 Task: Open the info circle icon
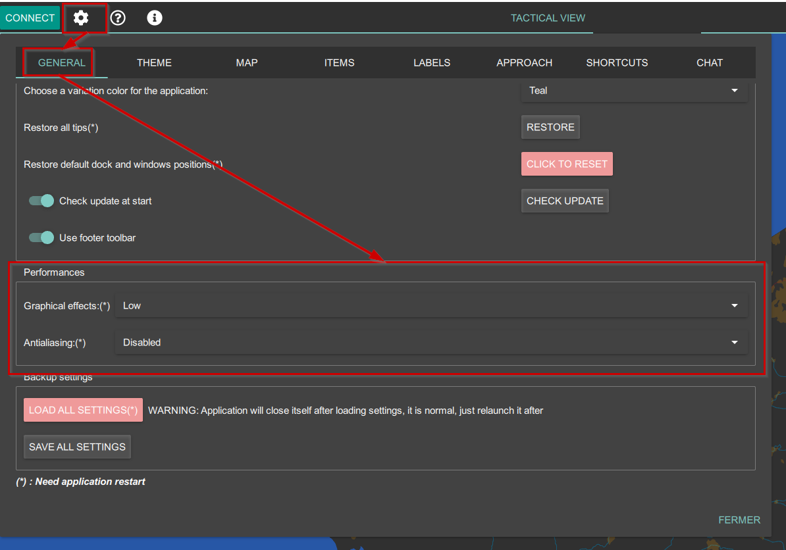[155, 18]
